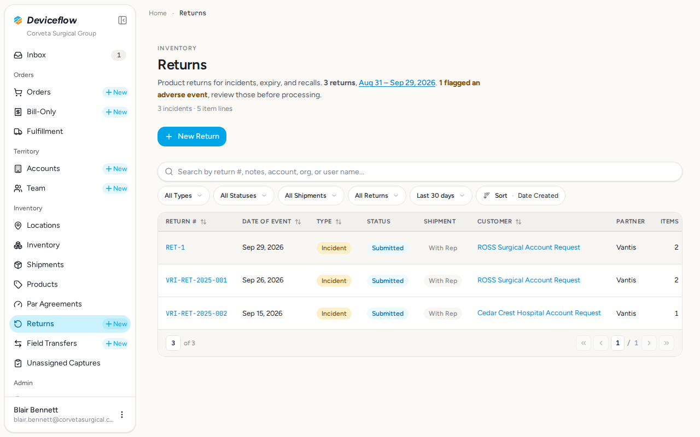Expand the All Types filter
Viewport: 700px width, 437px height.
[184, 196]
